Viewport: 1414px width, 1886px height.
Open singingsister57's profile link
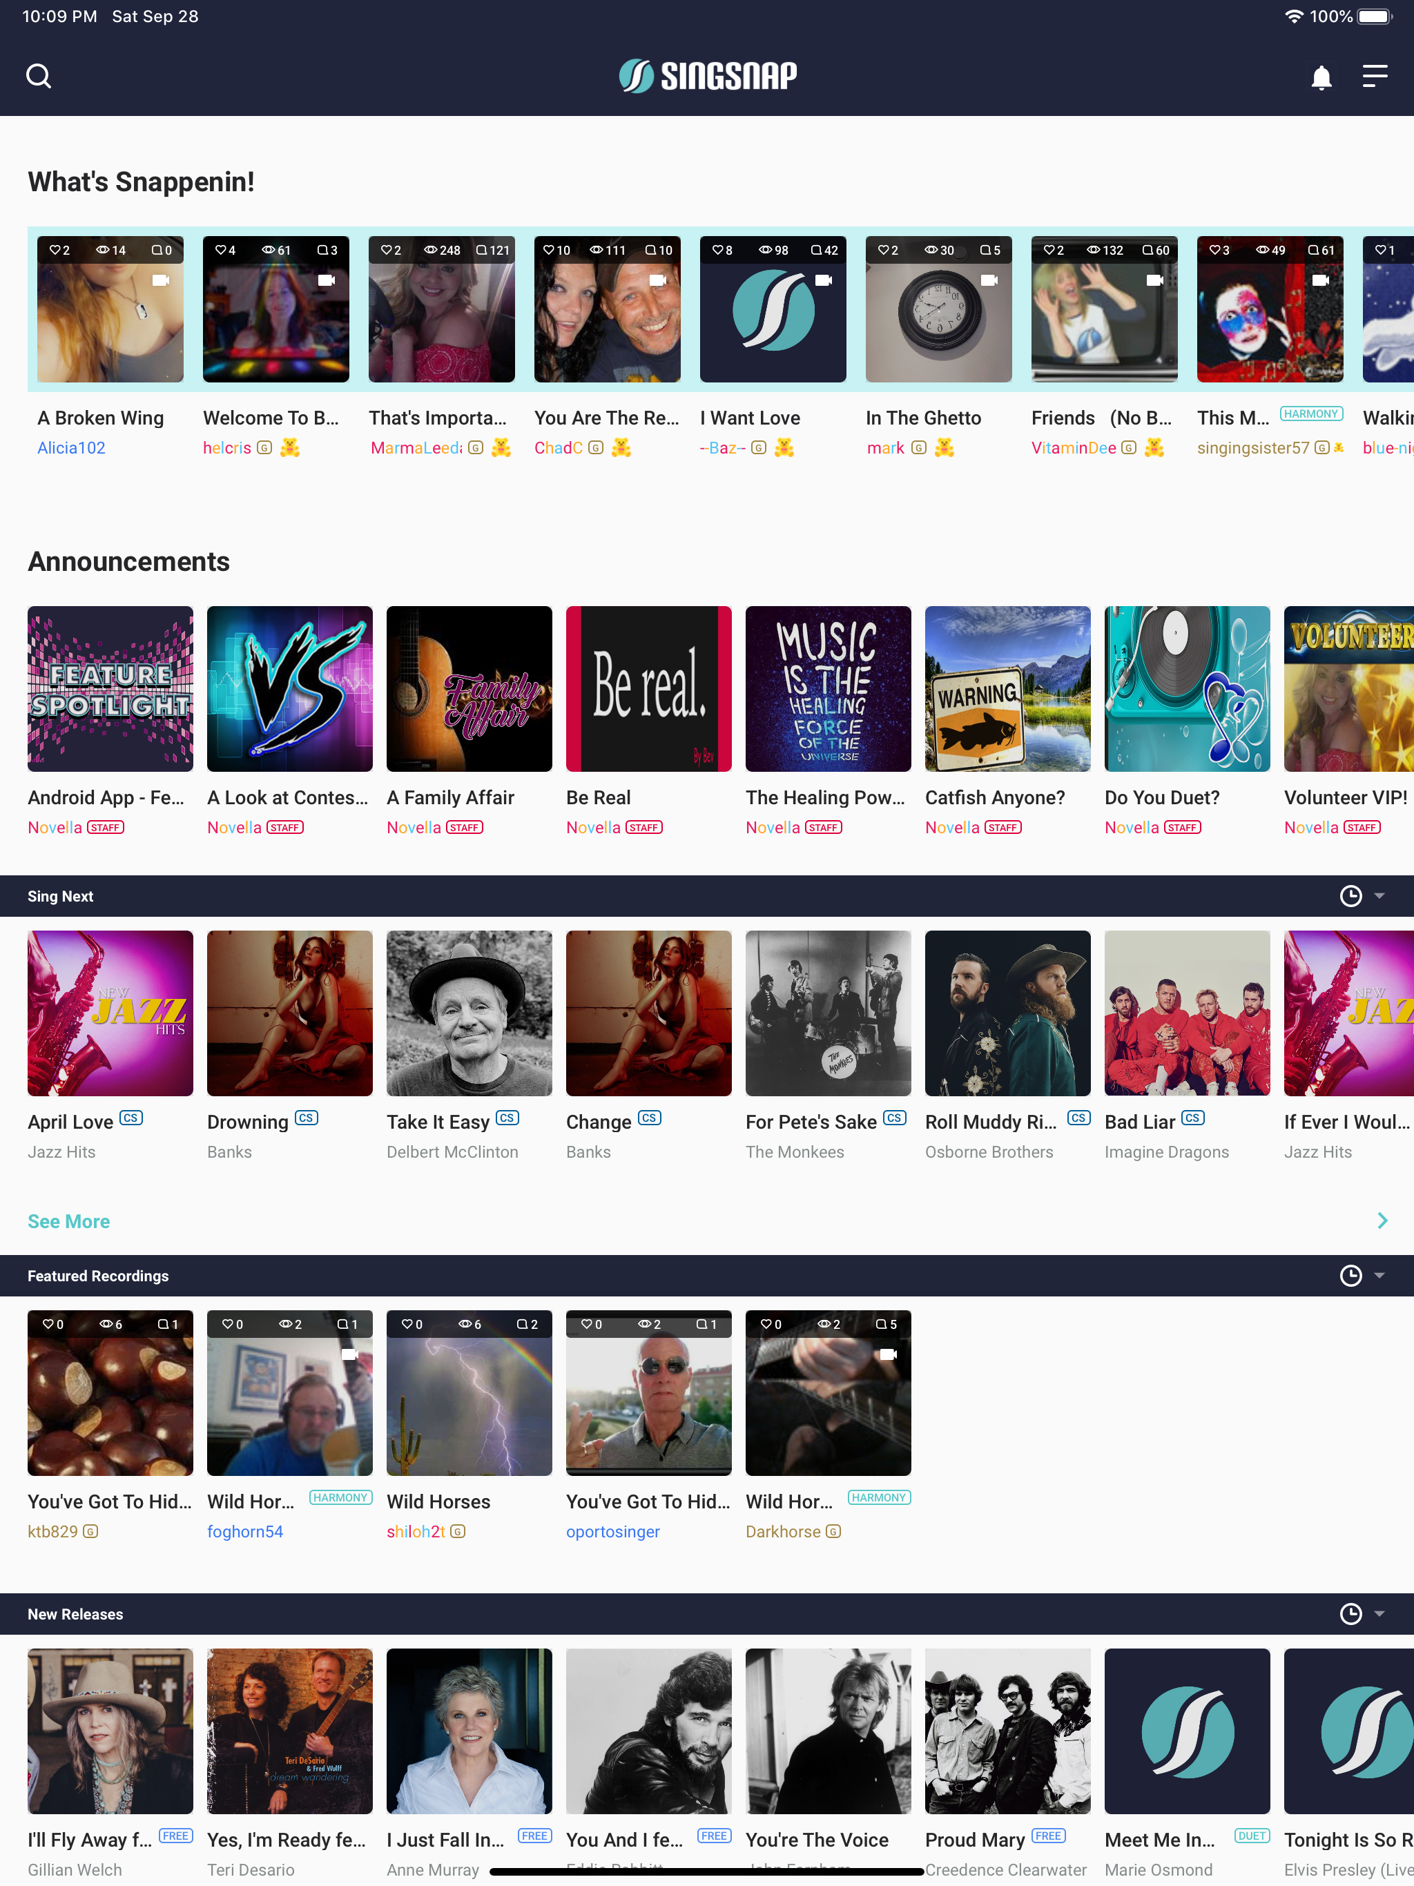click(1253, 449)
